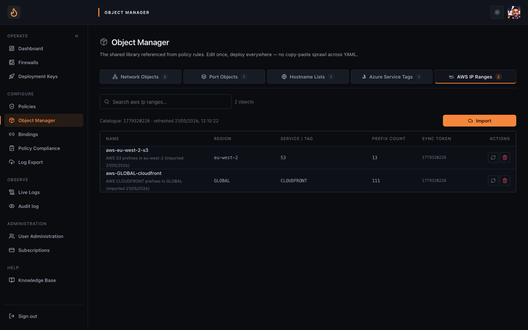Click the Azure logo icon in tab
The width and height of the screenshot is (528, 330).
click(x=364, y=77)
